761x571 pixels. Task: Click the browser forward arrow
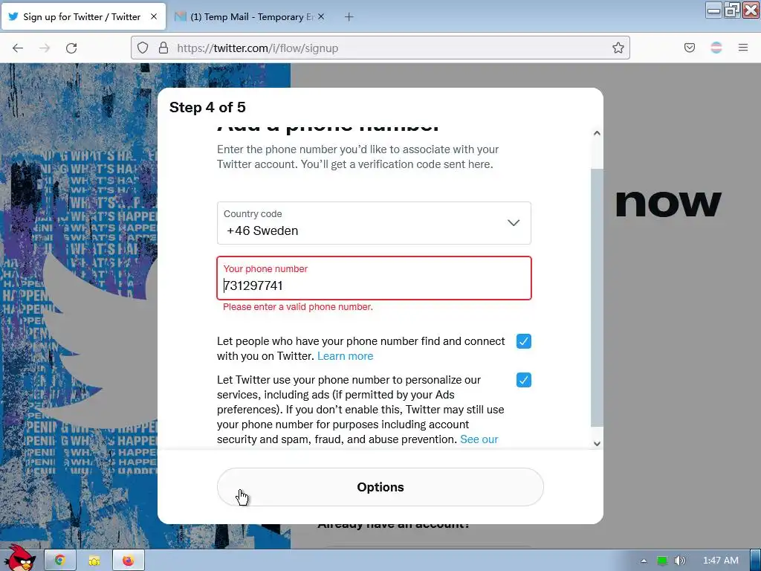point(45,48)
